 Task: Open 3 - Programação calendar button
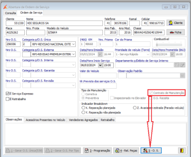pos(98,150)
